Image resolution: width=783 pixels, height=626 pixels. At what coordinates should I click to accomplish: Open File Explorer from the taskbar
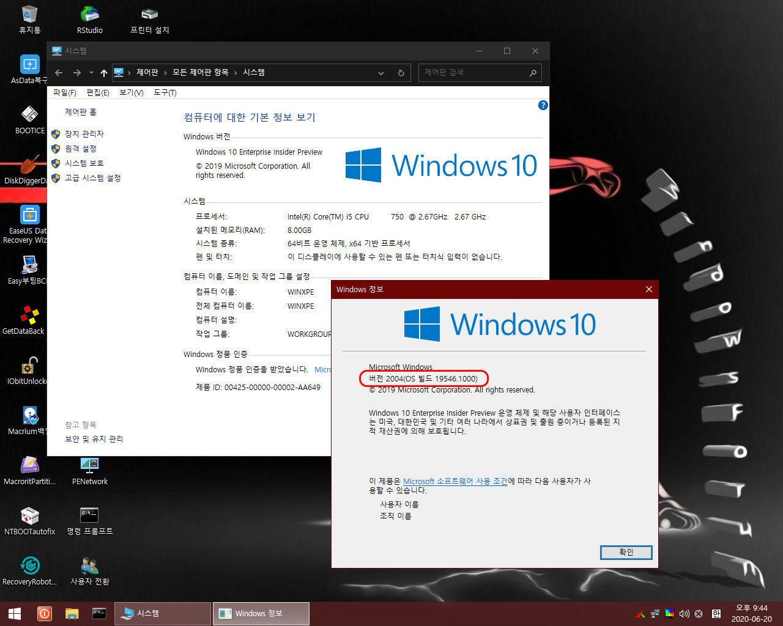72,613
